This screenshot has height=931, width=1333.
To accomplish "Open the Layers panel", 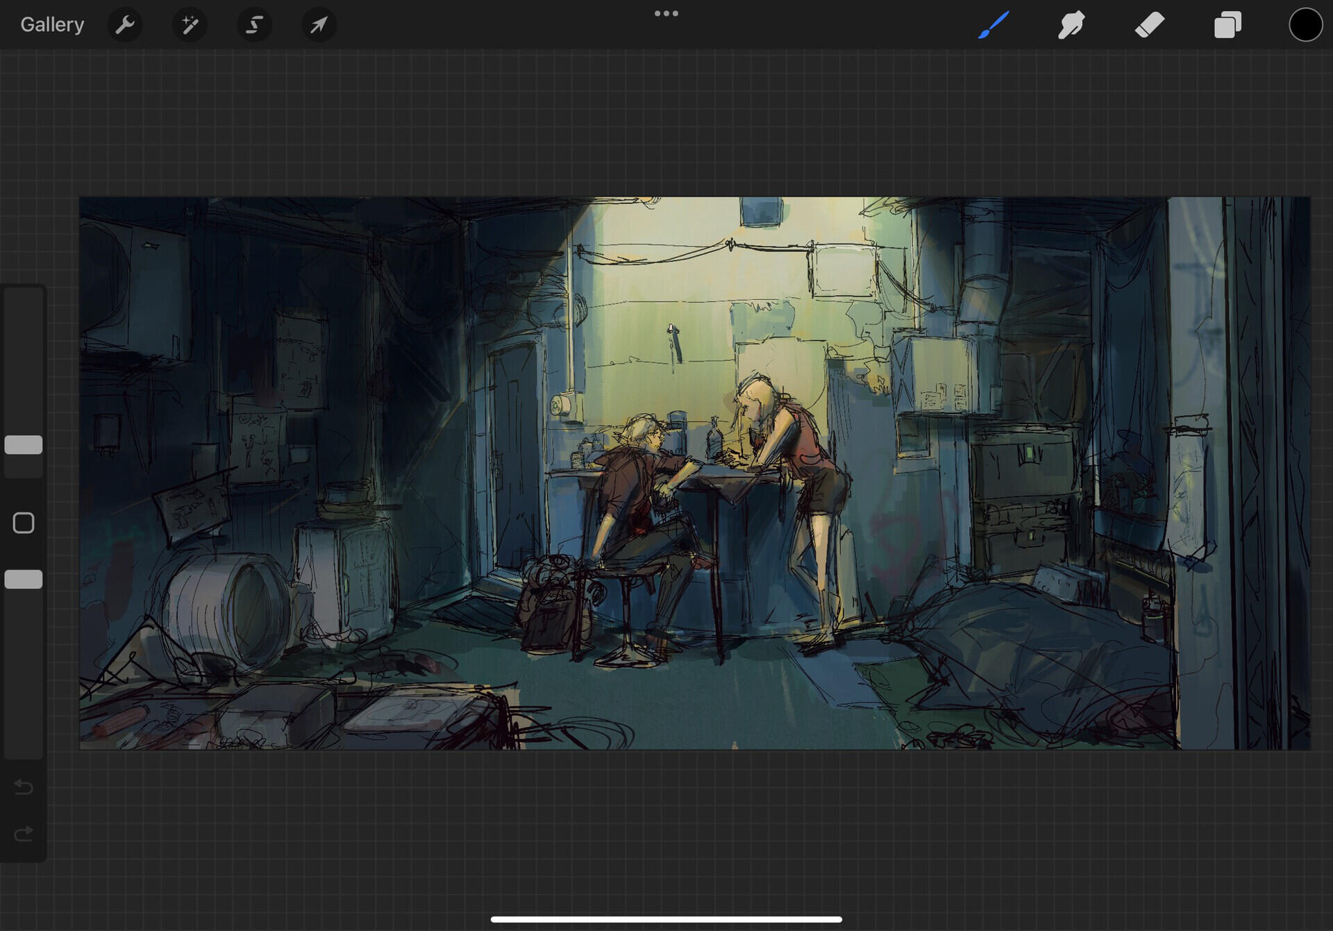I will (x=1227, y=25).
